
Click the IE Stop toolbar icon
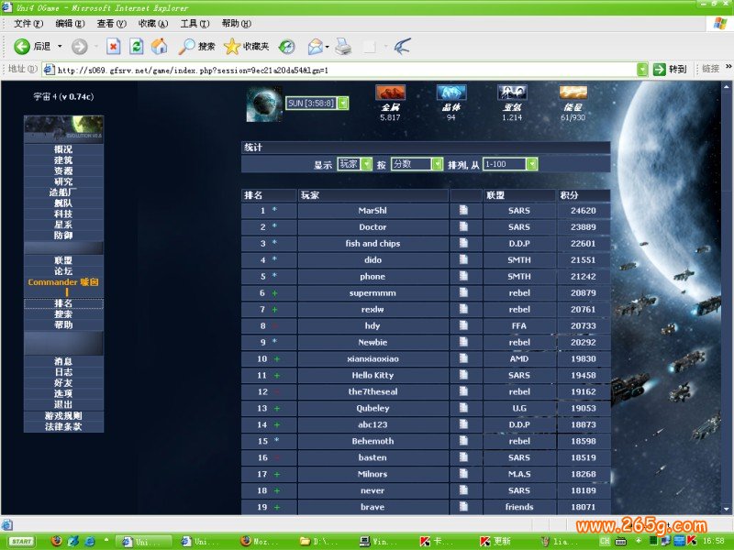[x=113, y=46]
